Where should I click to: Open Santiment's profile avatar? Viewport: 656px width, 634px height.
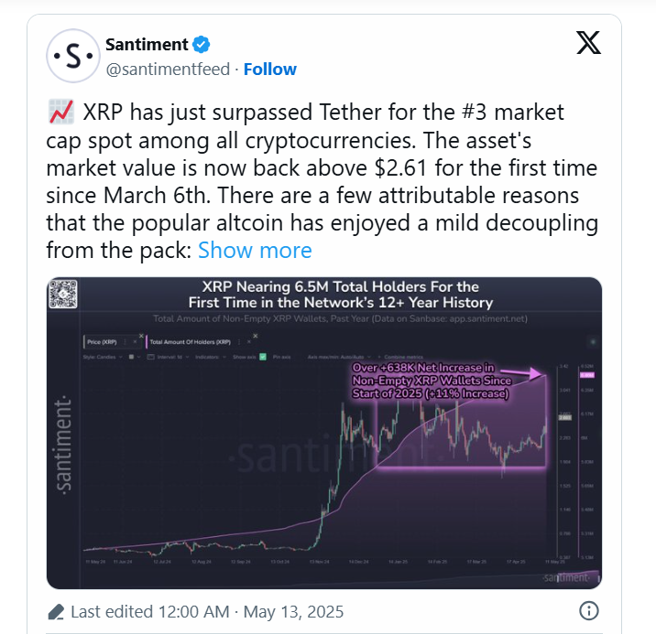(73, 56)
